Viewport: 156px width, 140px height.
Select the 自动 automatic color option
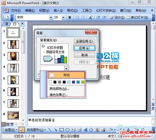tap(66, 75)
